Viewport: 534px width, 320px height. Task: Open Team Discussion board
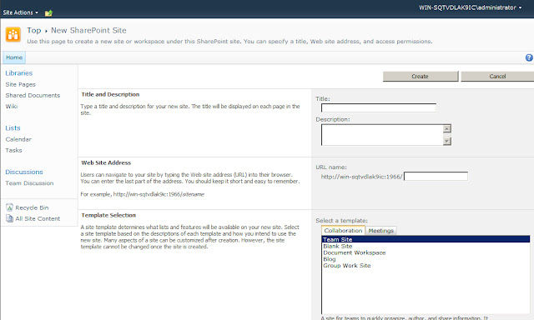(29, 183)
